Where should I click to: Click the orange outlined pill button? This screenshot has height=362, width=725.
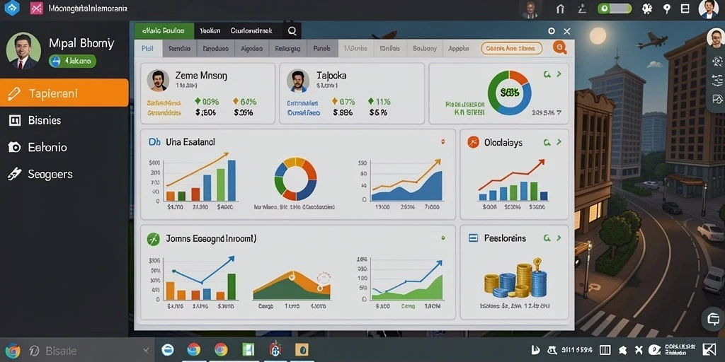point(511,48)
